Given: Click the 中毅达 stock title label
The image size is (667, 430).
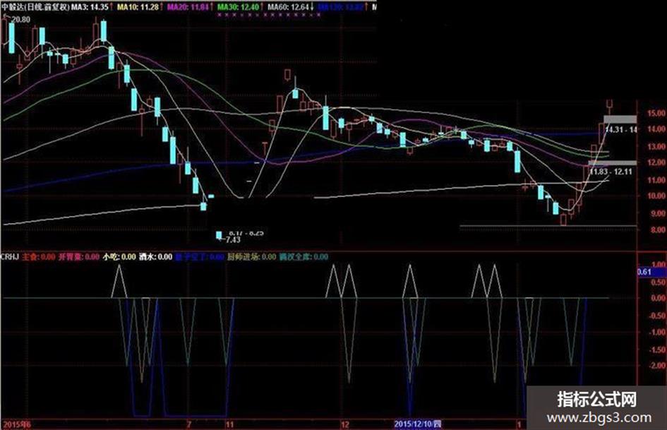Looking at the screenshot, I should 35,7.
